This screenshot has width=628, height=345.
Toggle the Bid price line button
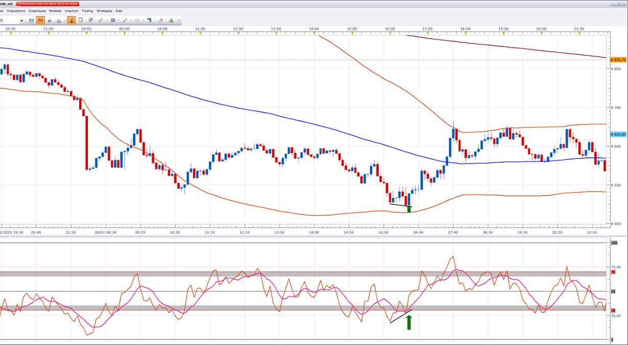tap(31, 20)
